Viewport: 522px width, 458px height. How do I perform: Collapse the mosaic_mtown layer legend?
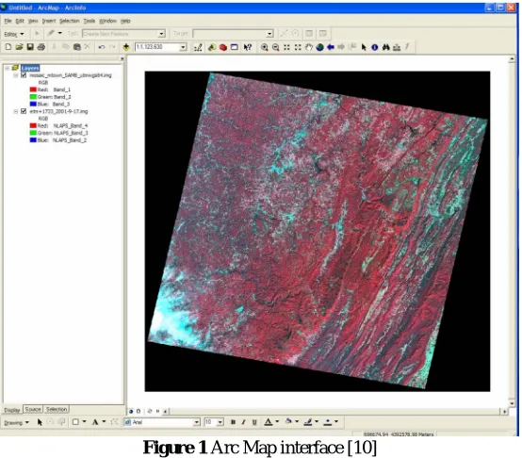tap(16, 75)
